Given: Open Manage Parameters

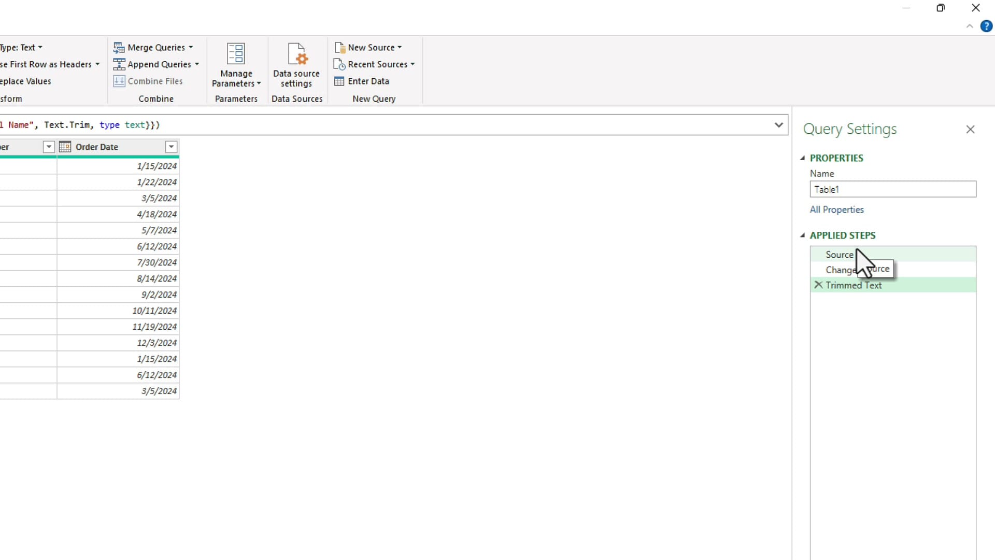Looking at the screenshot, I should (x=236, y=65).
